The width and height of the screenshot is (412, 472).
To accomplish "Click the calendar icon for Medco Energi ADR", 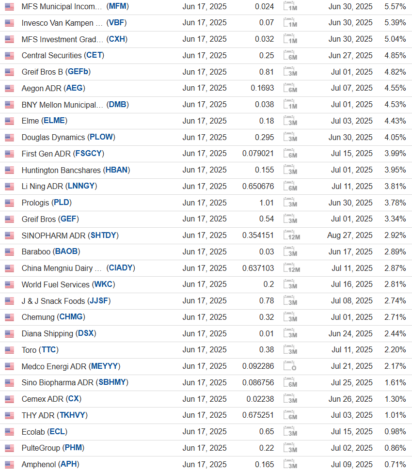I will coord(290,366).
